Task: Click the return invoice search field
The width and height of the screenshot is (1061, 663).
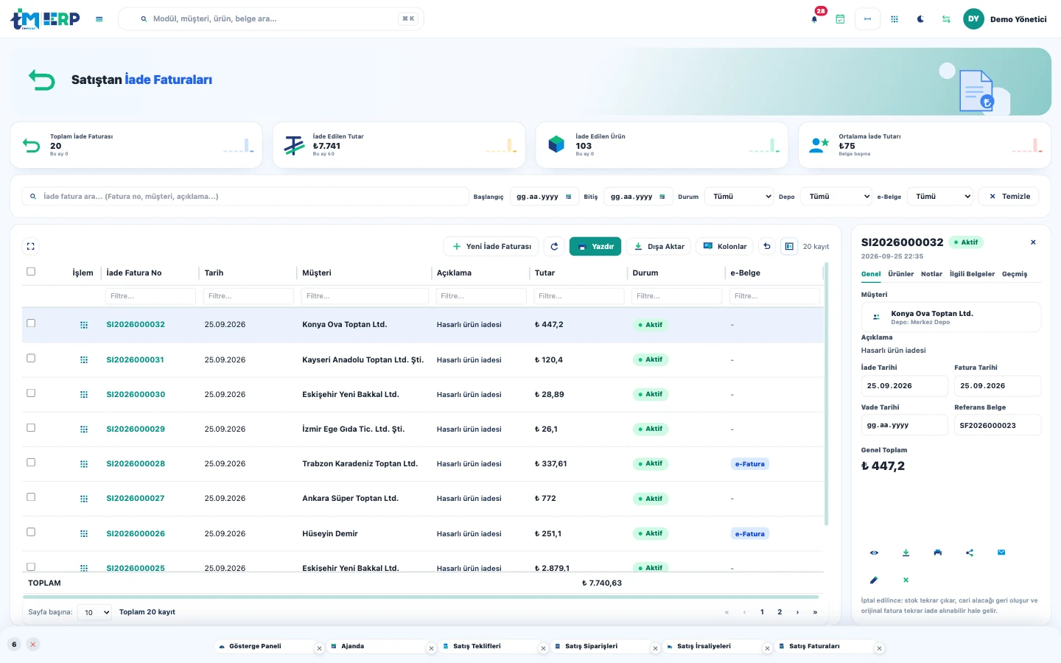Action: pos(245,197)
